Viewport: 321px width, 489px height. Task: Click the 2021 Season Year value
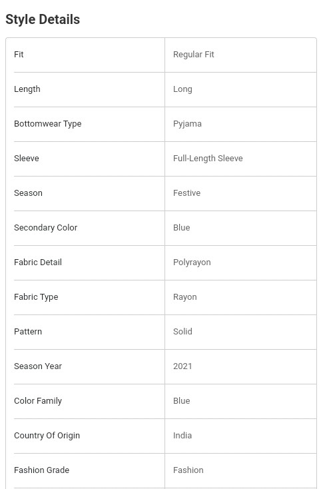coord(182,366)
